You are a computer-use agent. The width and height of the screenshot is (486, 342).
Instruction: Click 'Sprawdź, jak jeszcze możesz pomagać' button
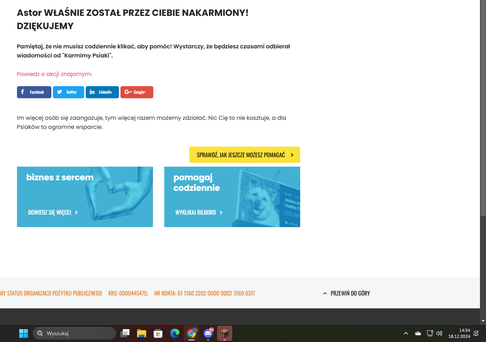244,155
